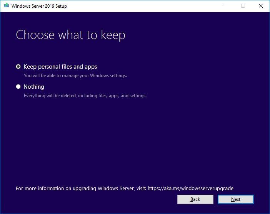The image size is (270, 214).
Task: Click the 'Windows Server 2019 Setup' title text
Action: click(x=39, y=6)
